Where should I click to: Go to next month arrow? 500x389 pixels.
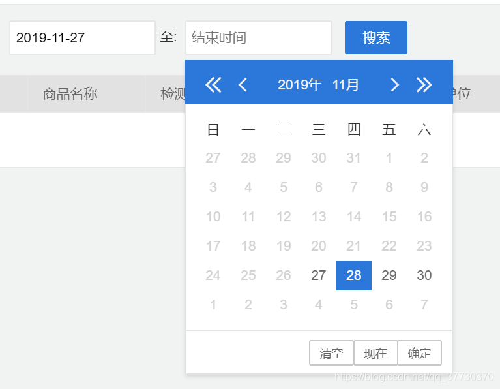coord(395,85)
